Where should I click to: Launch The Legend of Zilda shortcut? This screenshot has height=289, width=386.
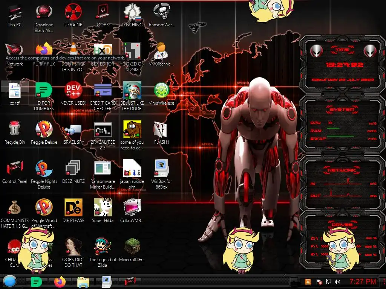pyautogui.click(x=103, y=252)
